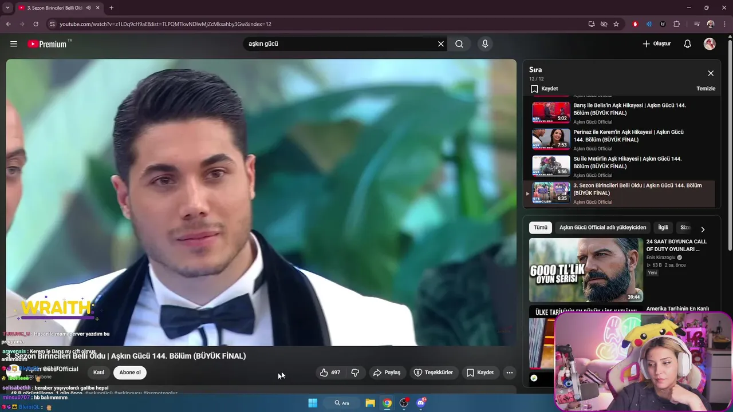Image resolution: width=733 pixels, height=412 pixels.
Task: Close the Sıra queue panel
Action: [711, 73]
